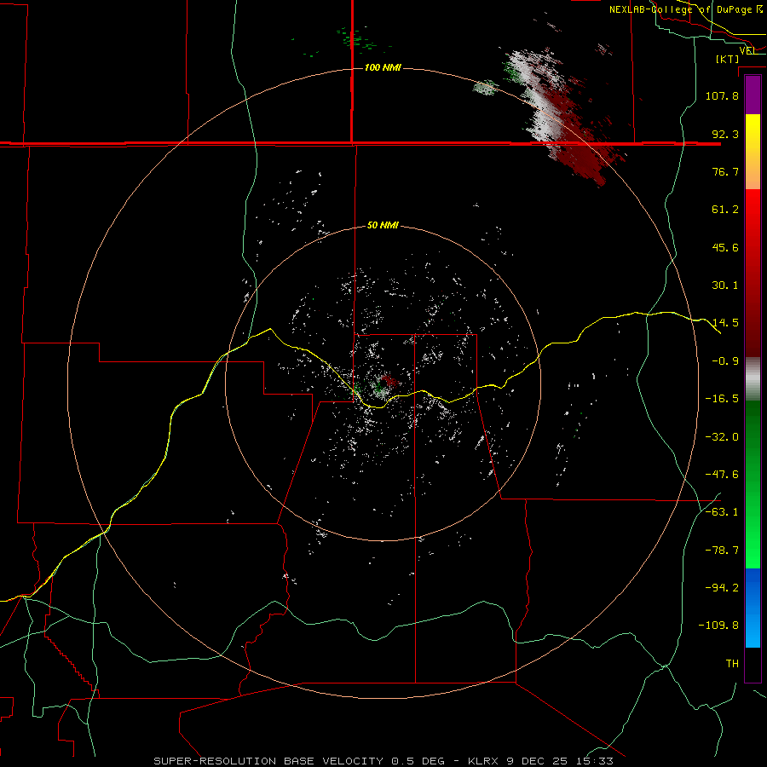767x767 pixels.
Task: Click the 61.2 velocity scale value
Action: click(725, 210)
